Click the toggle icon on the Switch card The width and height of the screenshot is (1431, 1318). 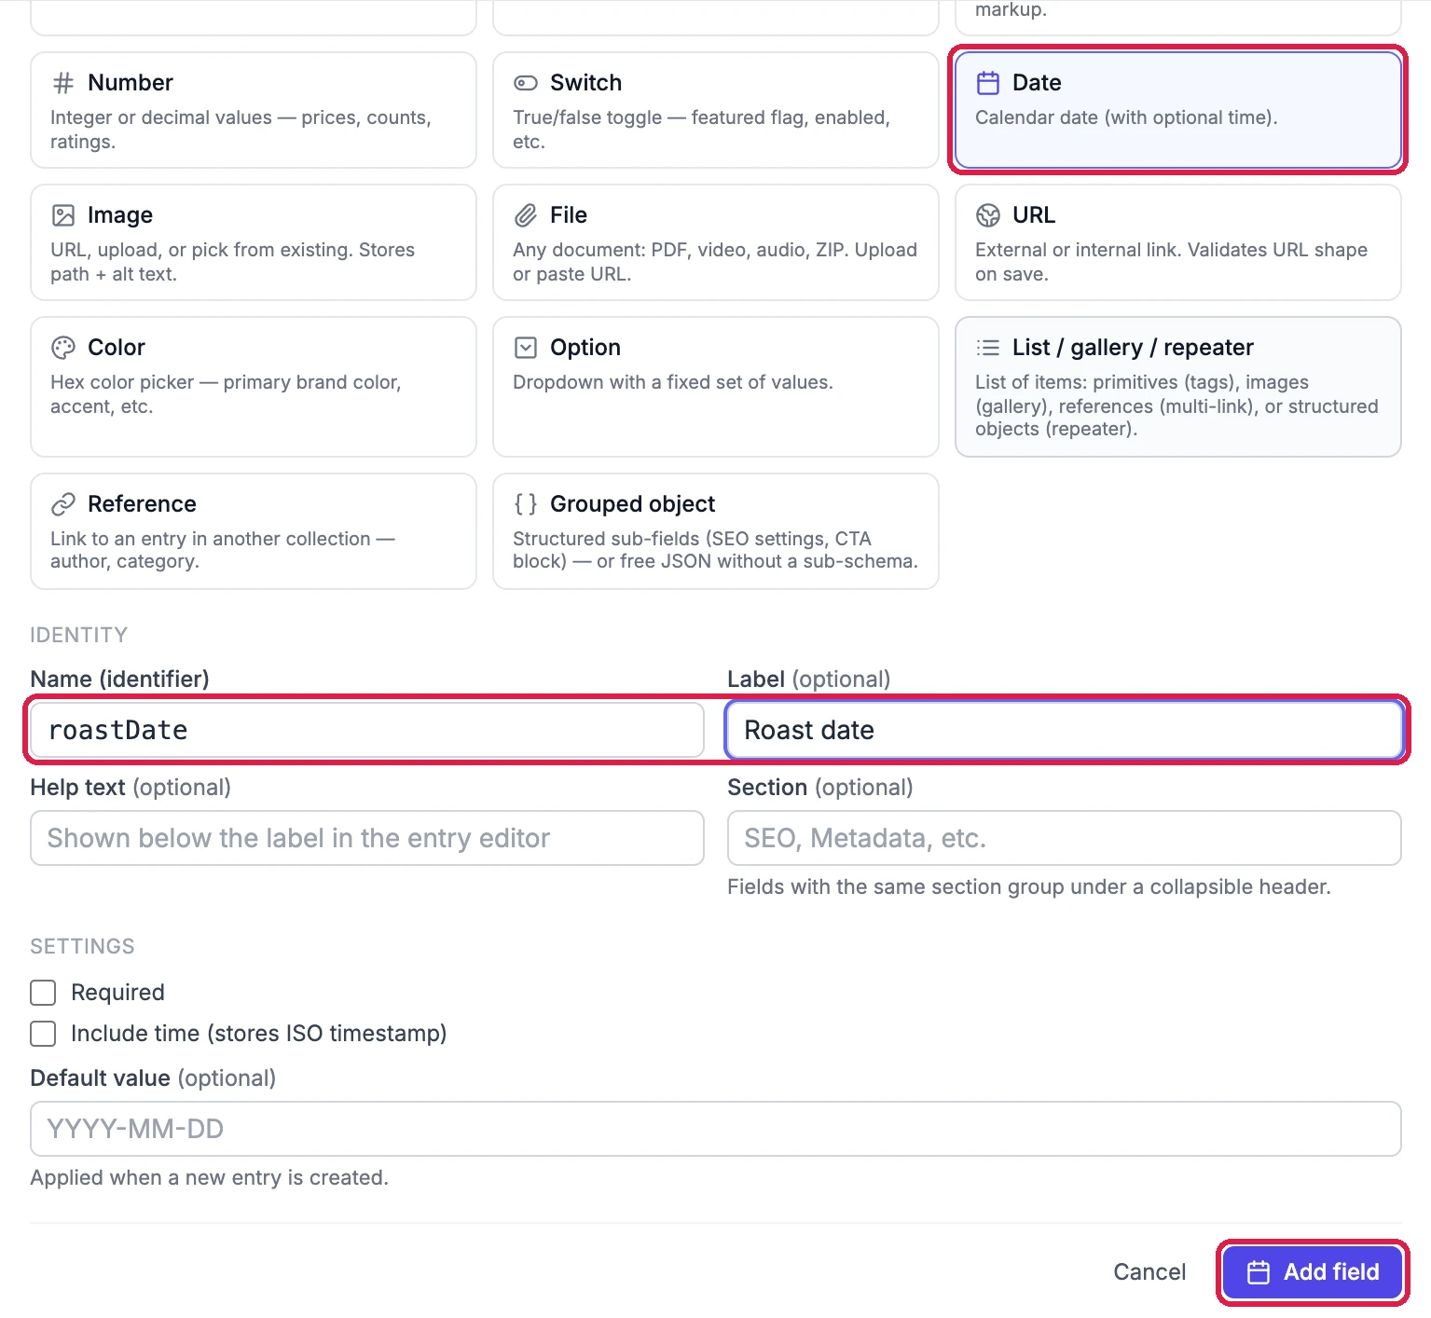point(526,83)
